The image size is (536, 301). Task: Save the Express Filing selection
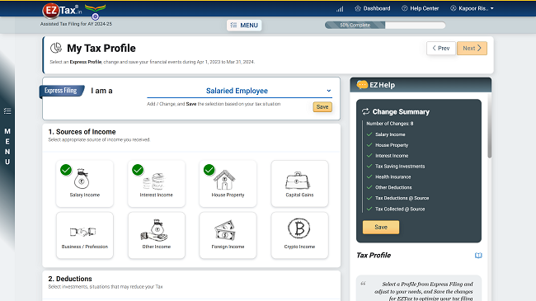coord(322,107)
